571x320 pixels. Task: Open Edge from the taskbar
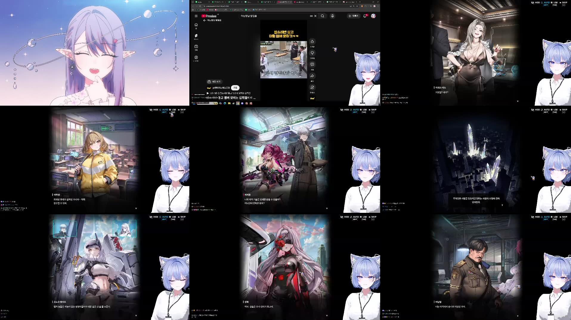[225, 103]
